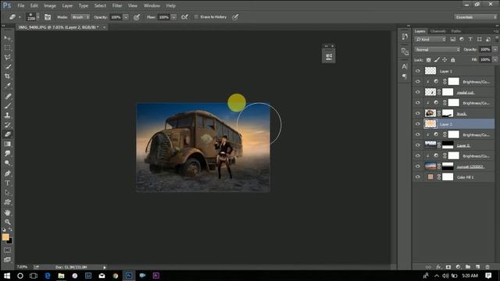Hide the Color Fill 1 layer eye

[x=418, y=177]
